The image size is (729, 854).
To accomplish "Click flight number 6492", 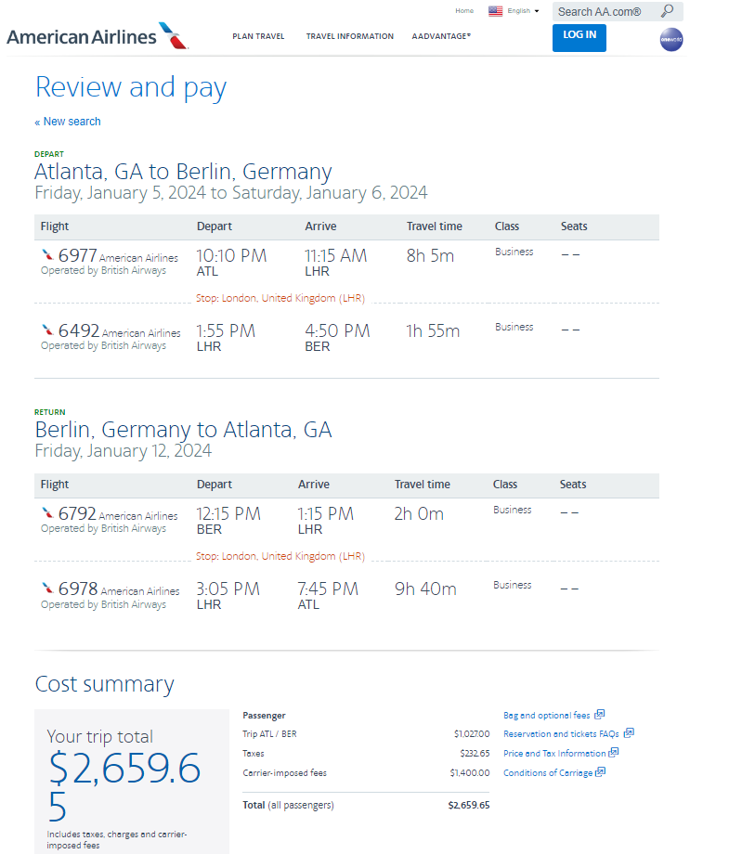I will coord(79,330).
